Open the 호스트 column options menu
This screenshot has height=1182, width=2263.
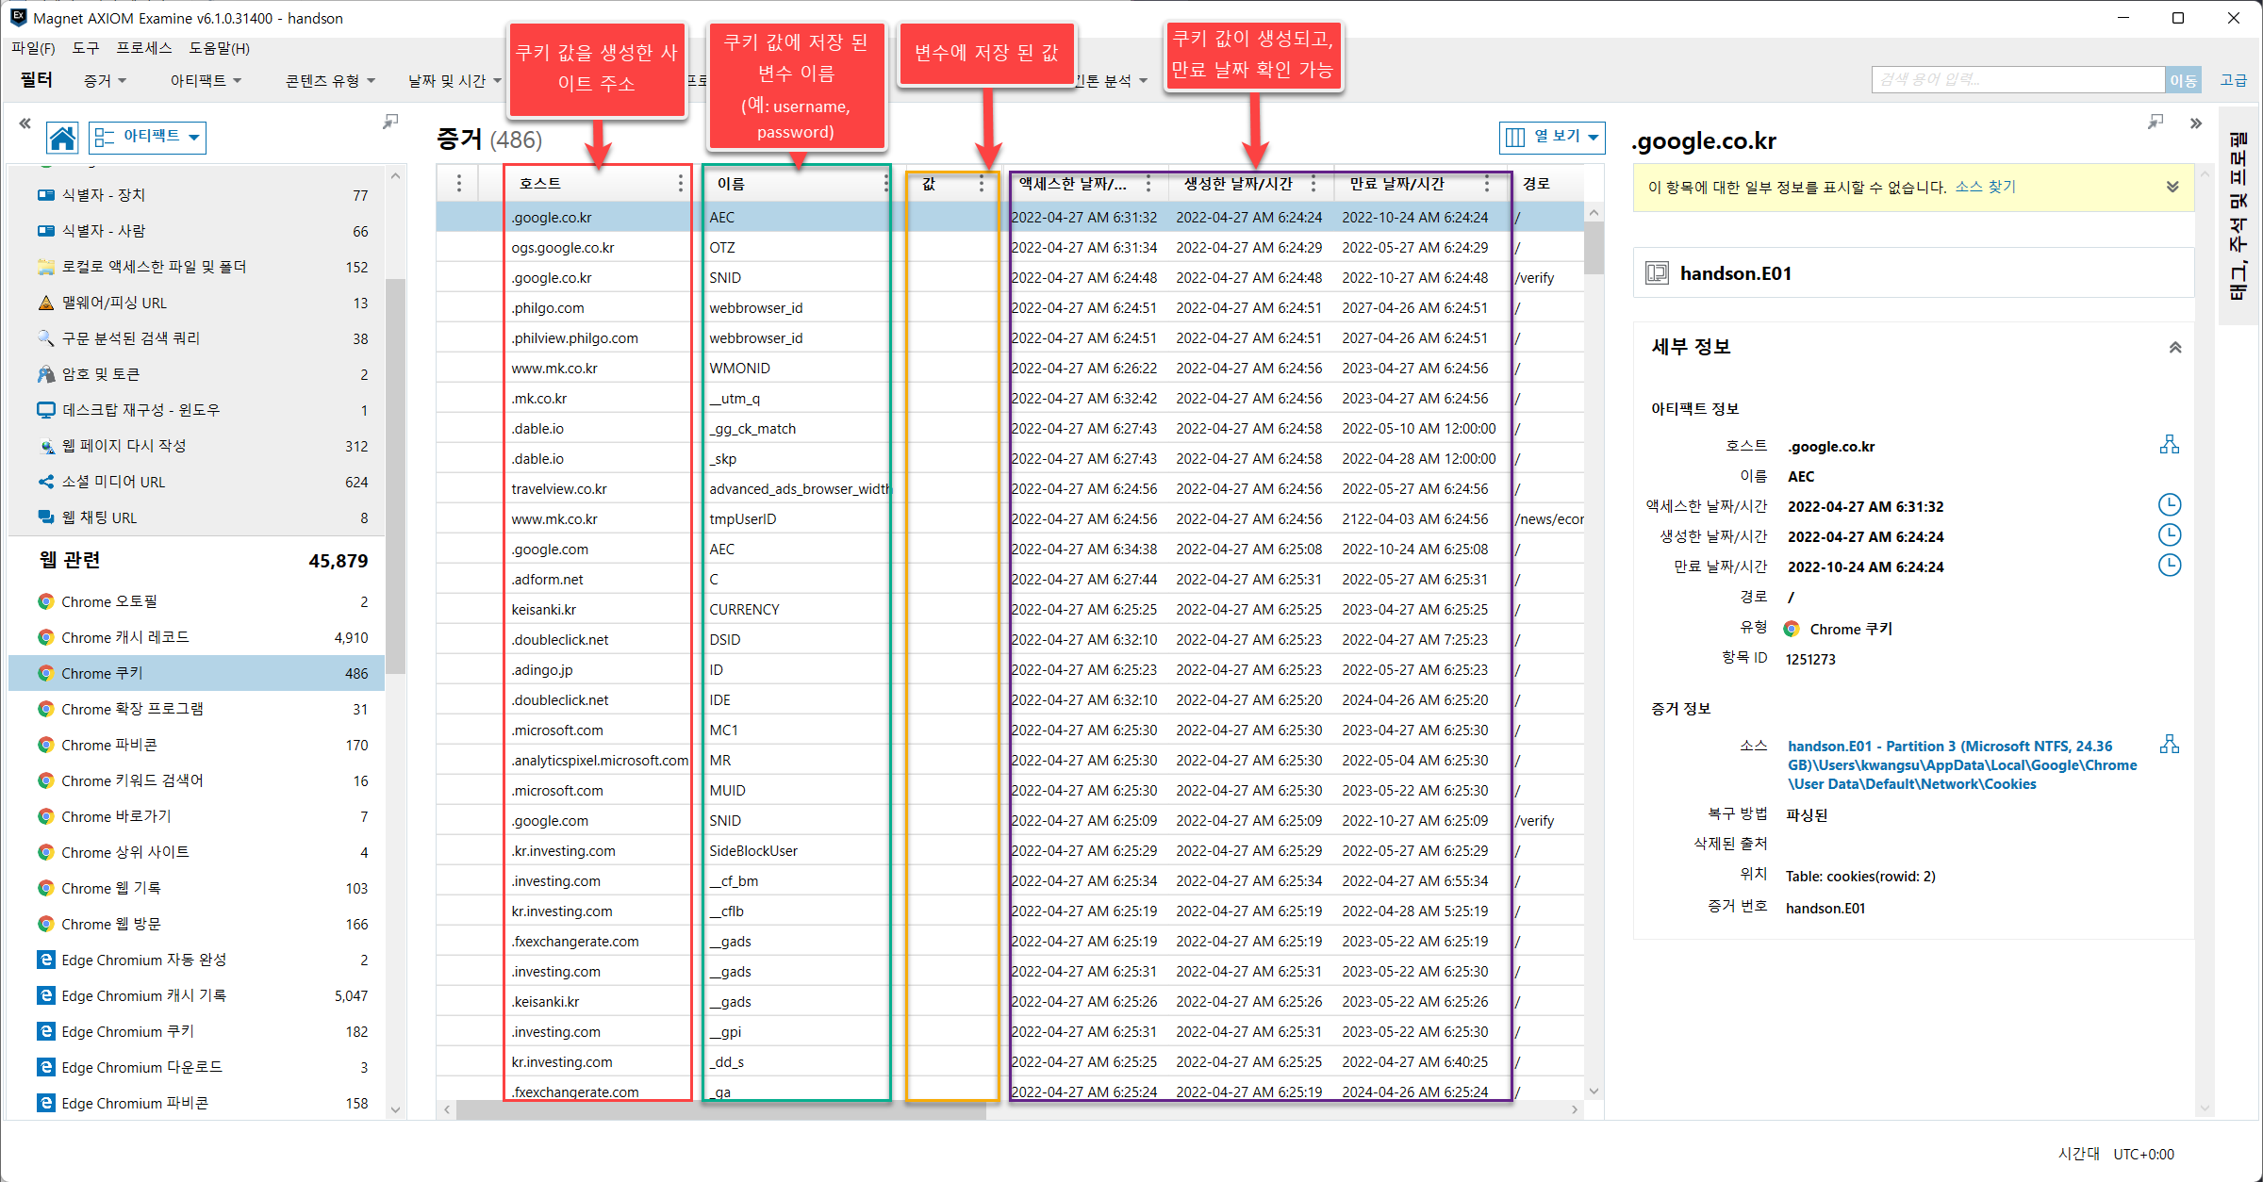click(x=680, y=183)
